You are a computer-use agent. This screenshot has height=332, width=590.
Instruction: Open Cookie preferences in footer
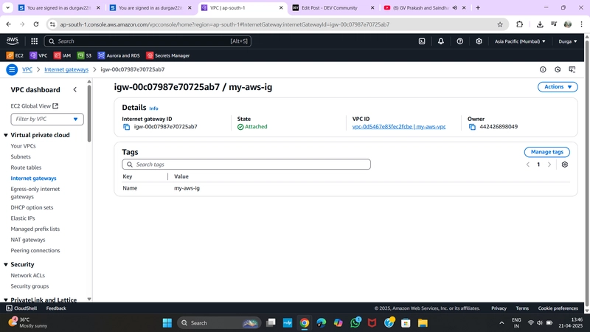tap(558, 308)
